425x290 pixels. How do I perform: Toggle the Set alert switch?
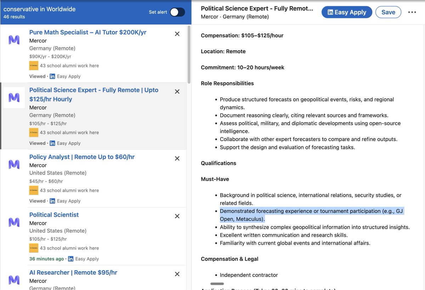pos(177,12)
